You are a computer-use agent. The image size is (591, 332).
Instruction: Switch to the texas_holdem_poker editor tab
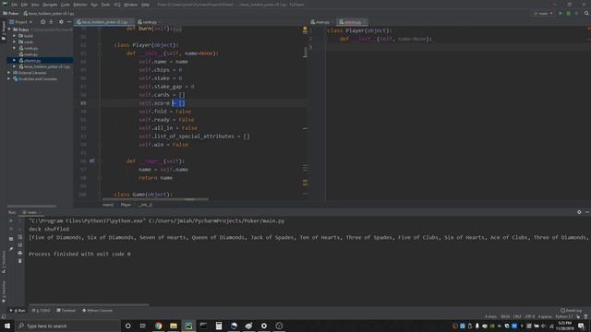click(x=103, y=22)
